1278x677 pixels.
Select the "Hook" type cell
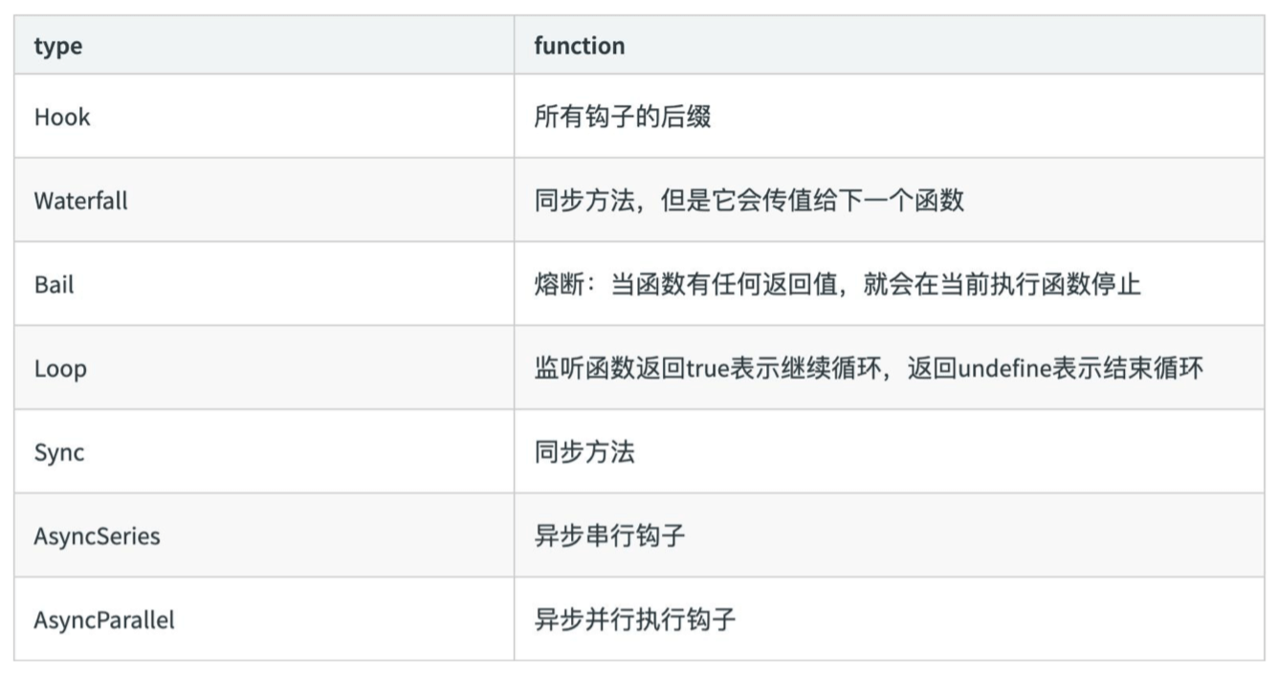point(62,117)
